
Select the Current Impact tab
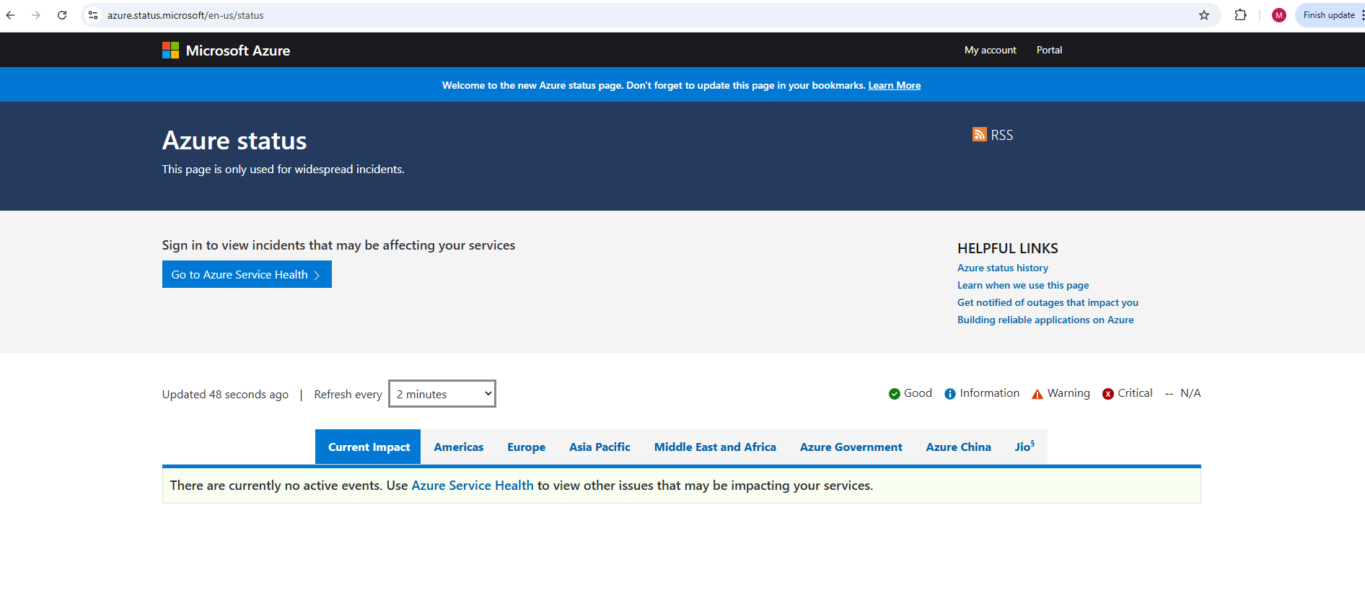pos(368,447)
